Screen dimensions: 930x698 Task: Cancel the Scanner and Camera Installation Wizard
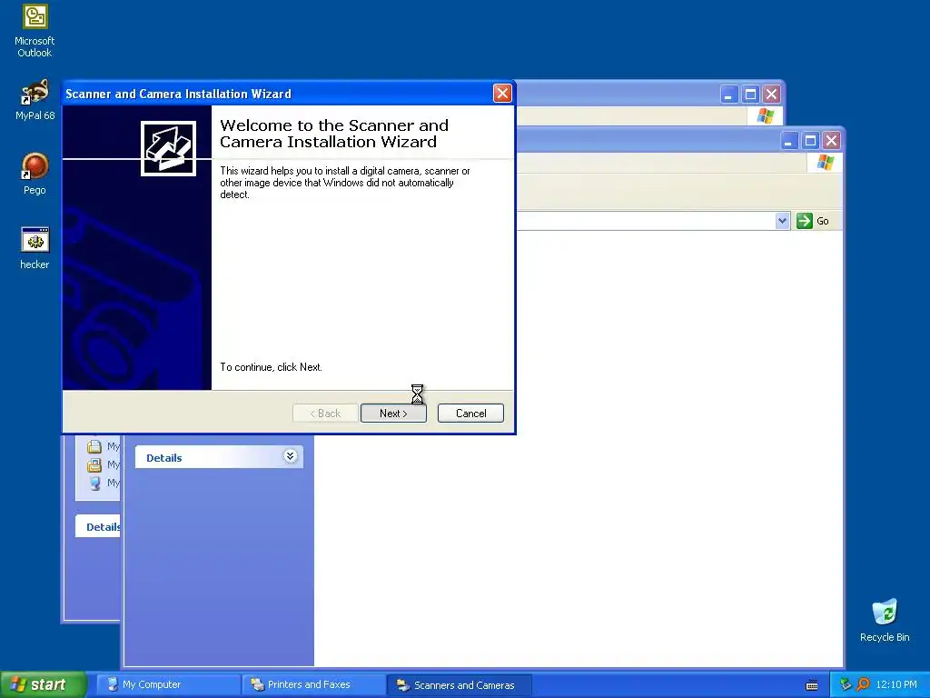[470, 414]
